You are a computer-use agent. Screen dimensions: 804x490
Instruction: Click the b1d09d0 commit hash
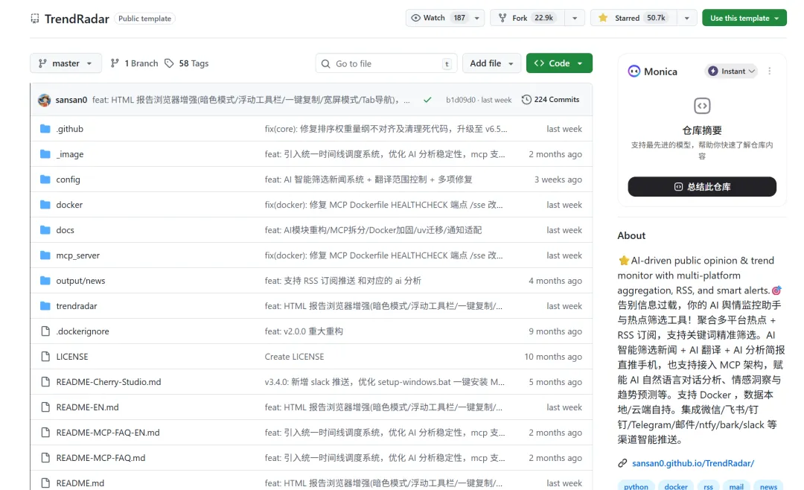pos(461,100)
